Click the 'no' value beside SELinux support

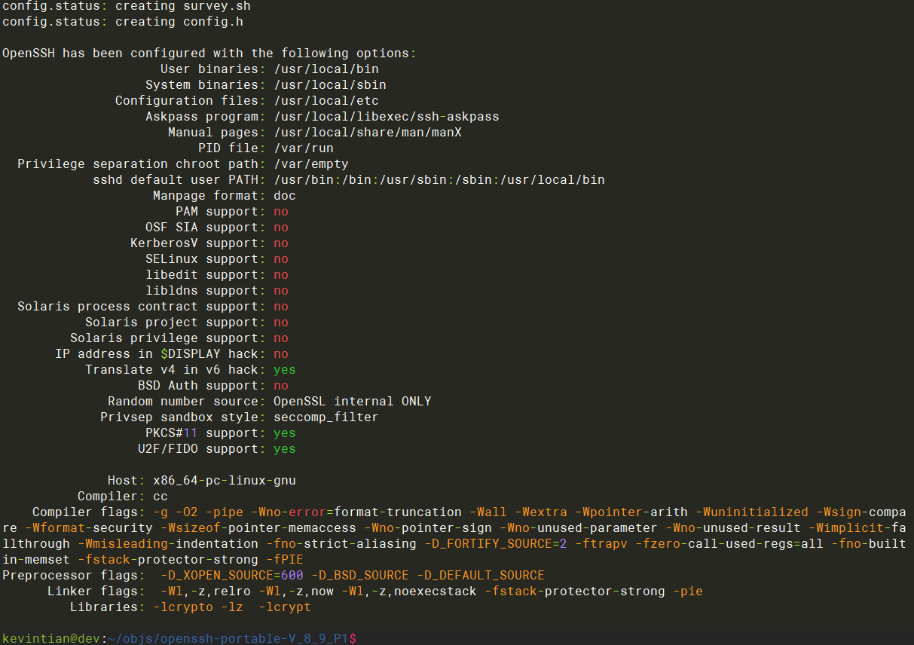280,259
